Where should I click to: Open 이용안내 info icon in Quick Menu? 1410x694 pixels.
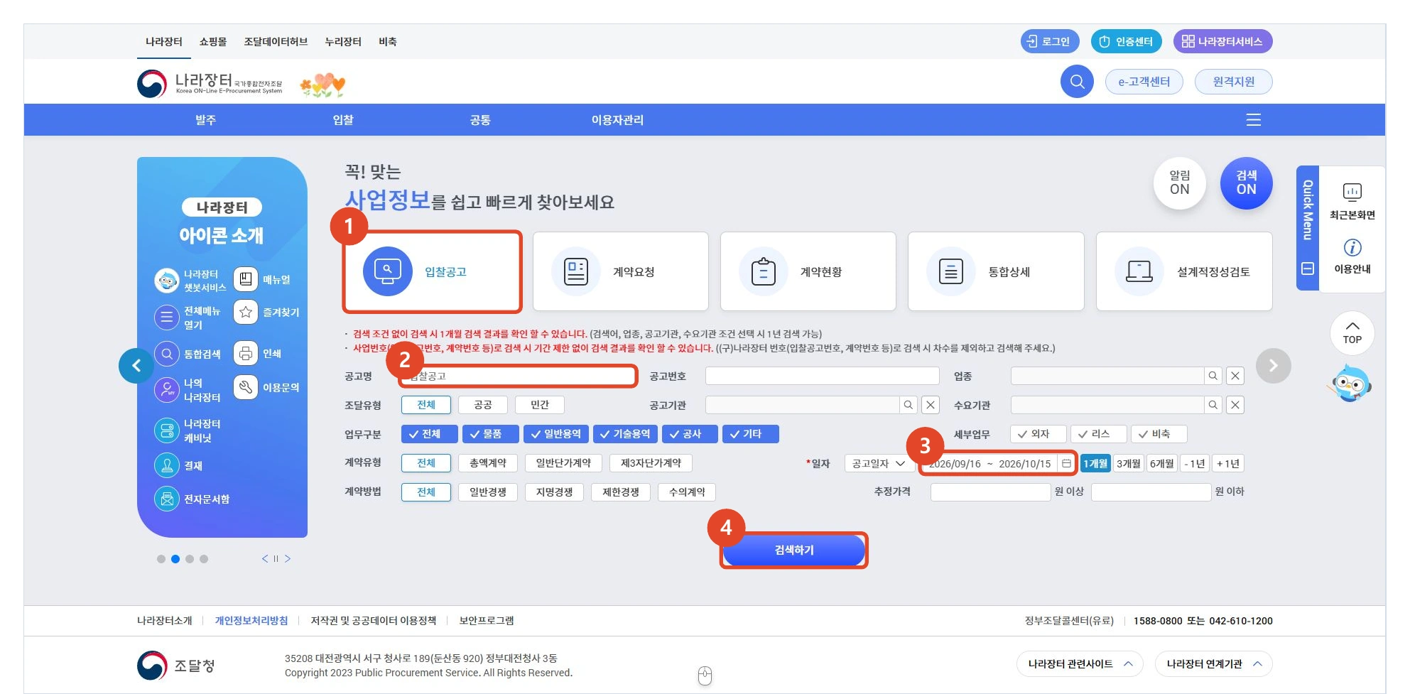click(1352, 256)
